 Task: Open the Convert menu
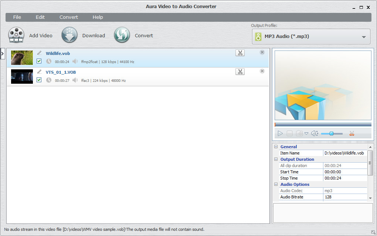[x=68, y=17]
